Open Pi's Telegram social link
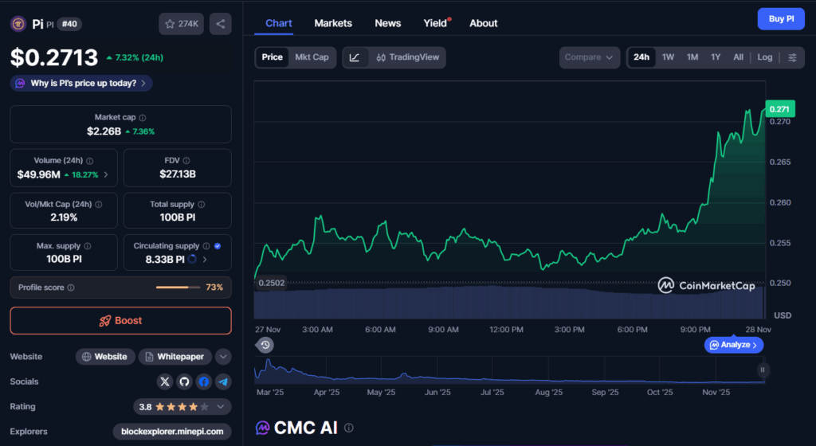The width and height of the screenshot is (816, 446). (223, 382)
